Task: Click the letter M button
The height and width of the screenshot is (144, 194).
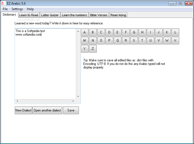Action: tap(85, 41)
